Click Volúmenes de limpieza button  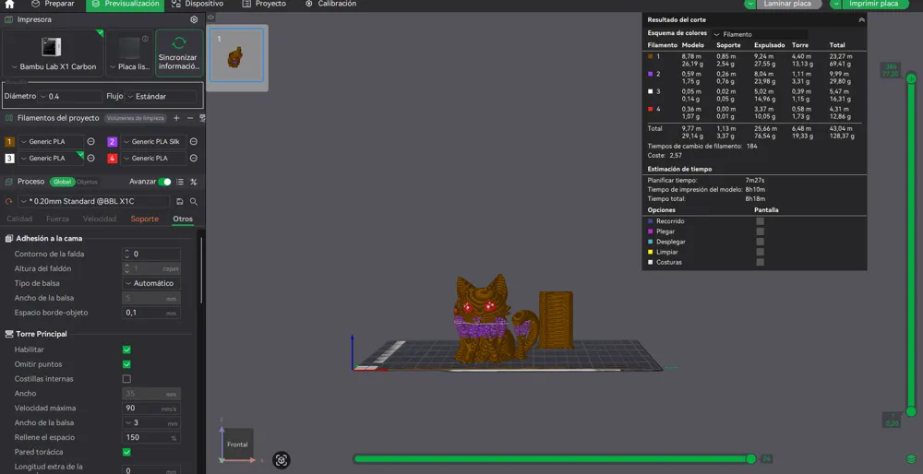tap(136, 118)
